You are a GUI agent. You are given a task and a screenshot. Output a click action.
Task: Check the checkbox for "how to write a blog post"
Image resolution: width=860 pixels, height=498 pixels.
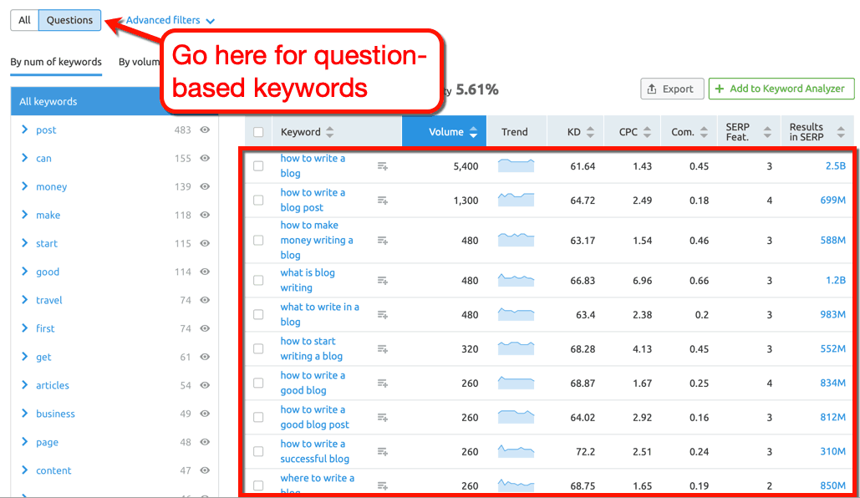(258, 200)
